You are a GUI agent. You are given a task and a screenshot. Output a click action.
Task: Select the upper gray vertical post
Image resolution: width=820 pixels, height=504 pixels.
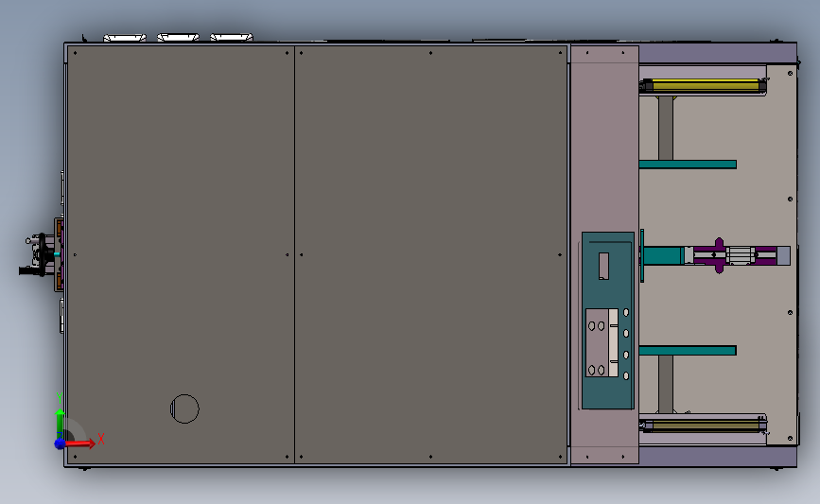666,128
